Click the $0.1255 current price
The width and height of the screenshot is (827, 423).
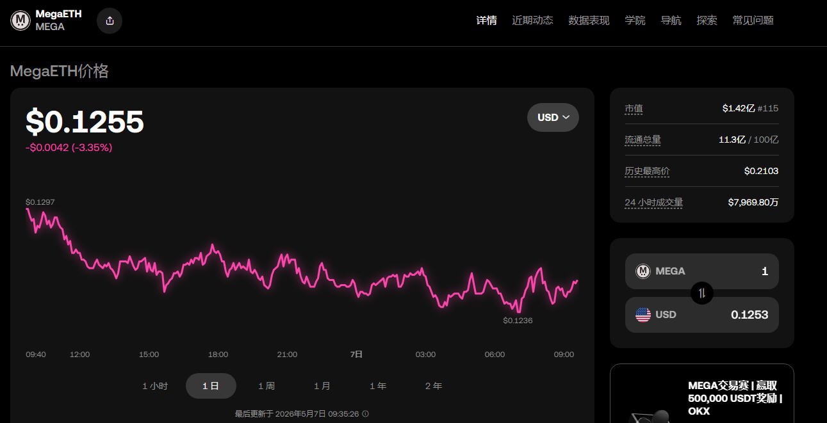85,122
